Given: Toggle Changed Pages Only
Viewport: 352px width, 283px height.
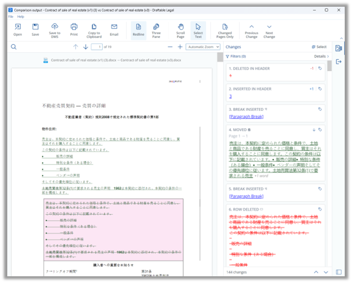Looking at the screenshot, I should click(x=225, y=31).
